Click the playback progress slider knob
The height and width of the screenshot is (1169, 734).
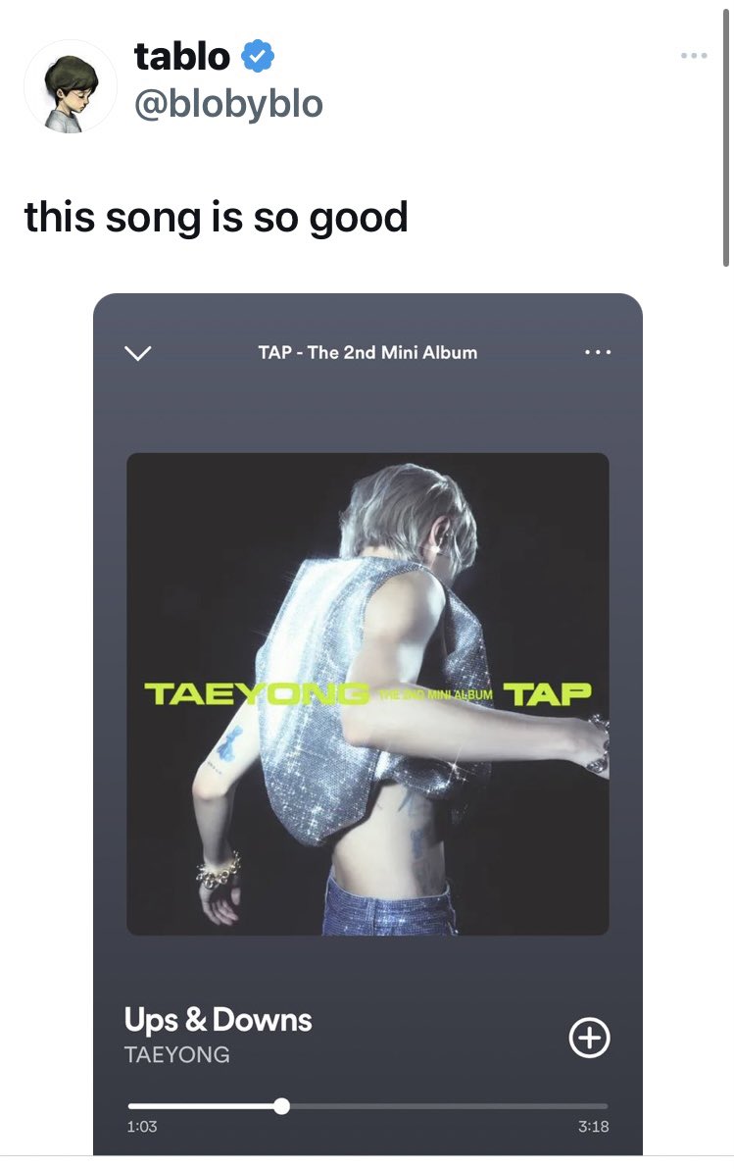tap(281, 1106)
